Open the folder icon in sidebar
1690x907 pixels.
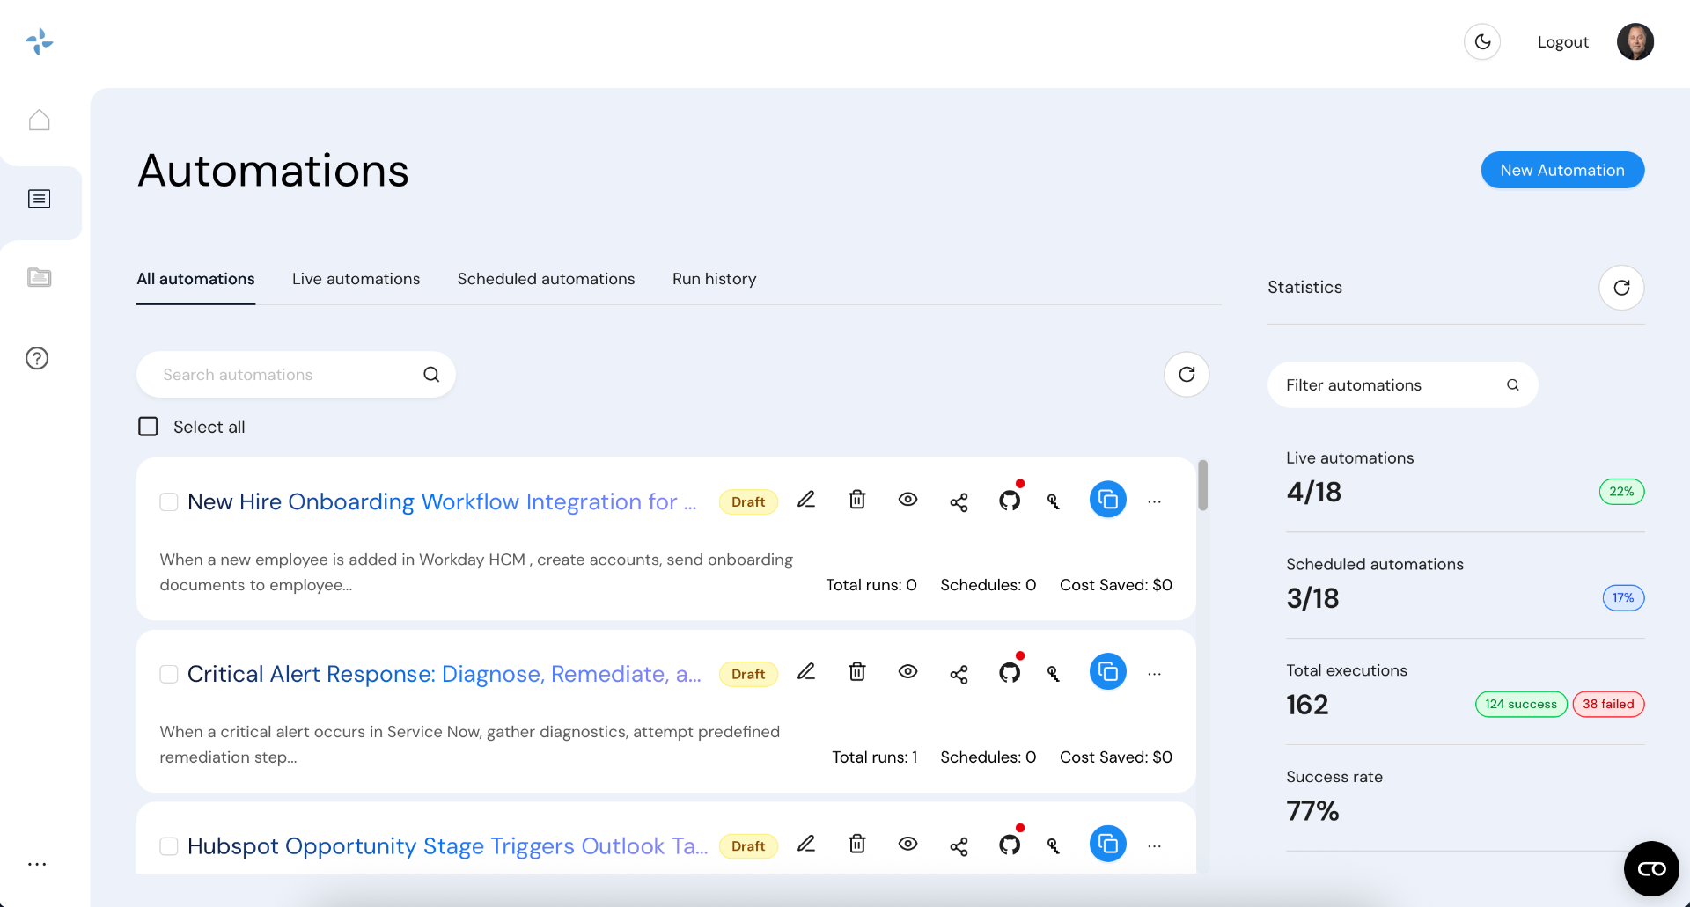coord(40,277)
